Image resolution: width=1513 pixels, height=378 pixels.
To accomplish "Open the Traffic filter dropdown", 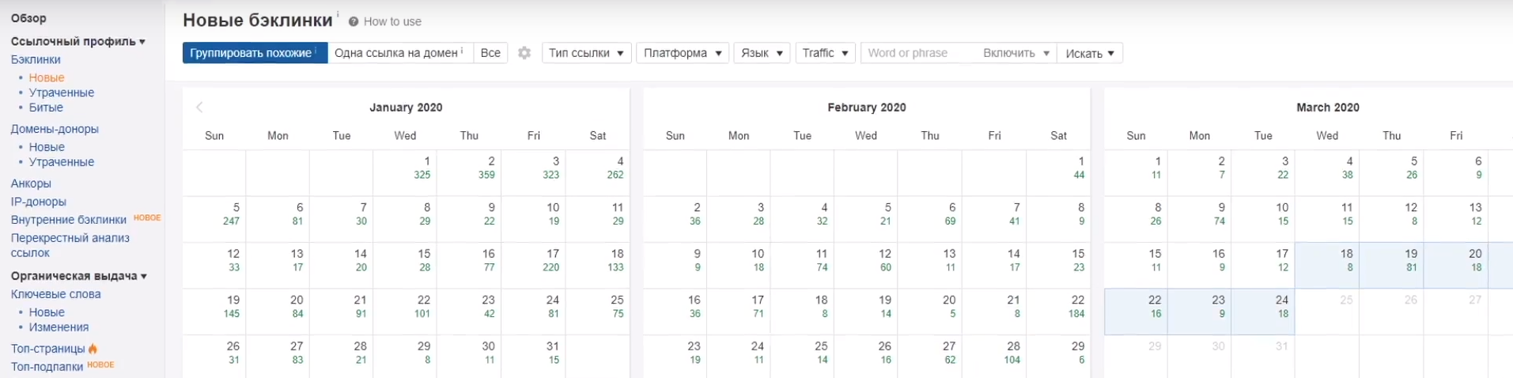I will [x=825, y=53].
